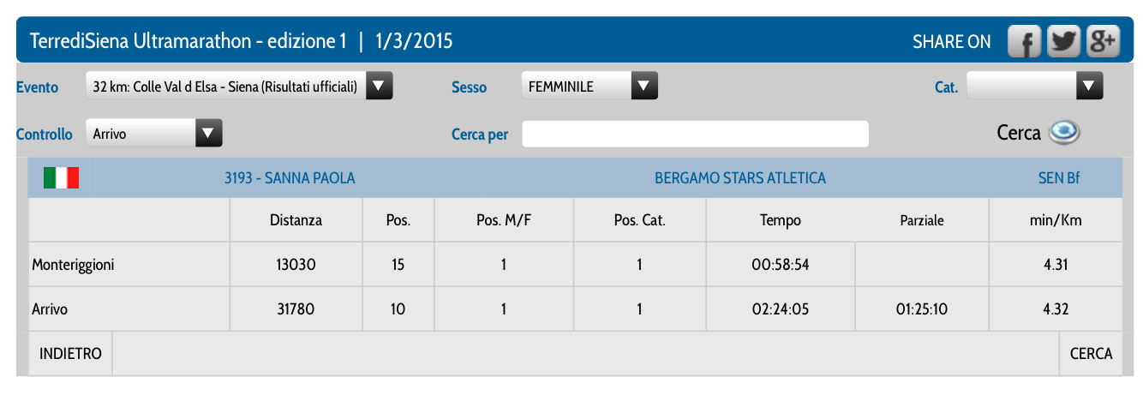The height and width of the screenshot is (395, 1143).
Task: Share results on Facebook
Action: [1024, 41]
